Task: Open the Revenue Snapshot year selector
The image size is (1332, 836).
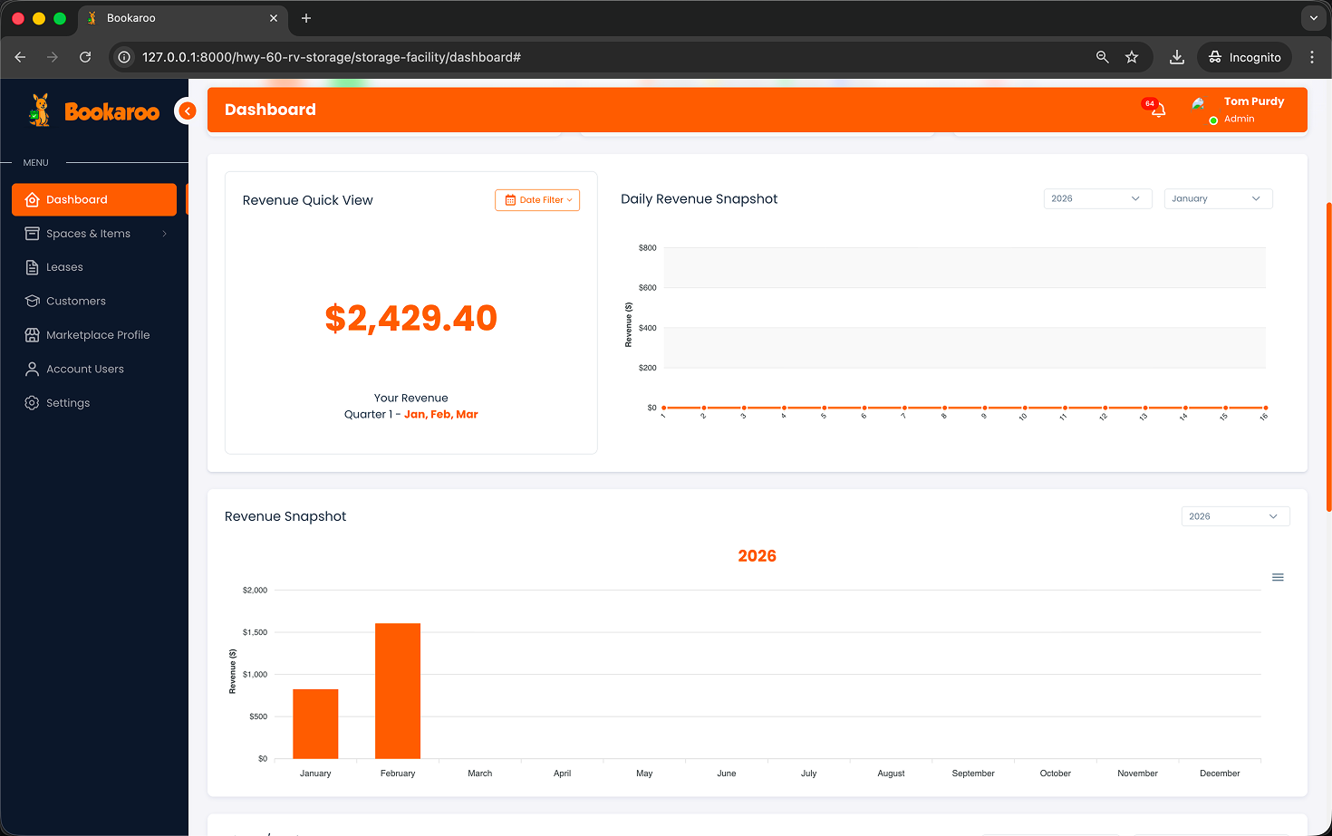Action: tap(1235, 515)
